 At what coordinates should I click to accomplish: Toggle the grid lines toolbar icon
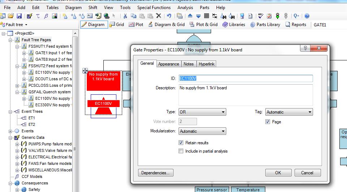[206, 16]
